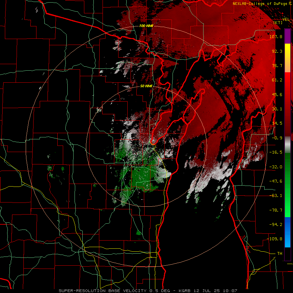Click the 100 NMI range ring label

146,26
